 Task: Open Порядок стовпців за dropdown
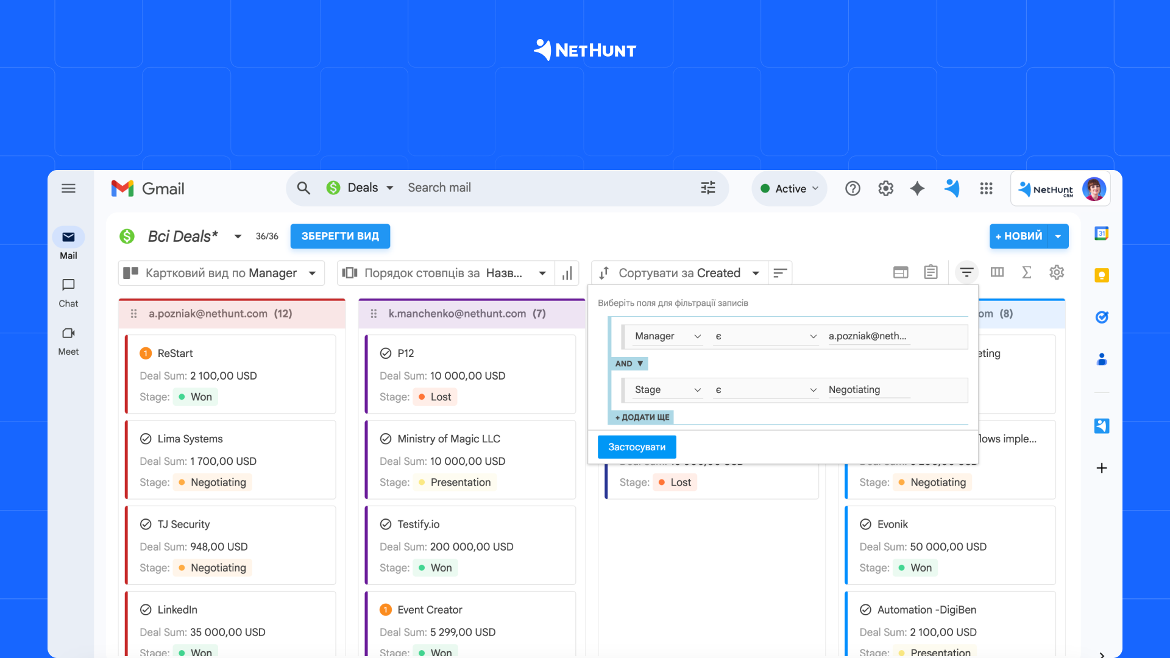click(x=445, y=273)
